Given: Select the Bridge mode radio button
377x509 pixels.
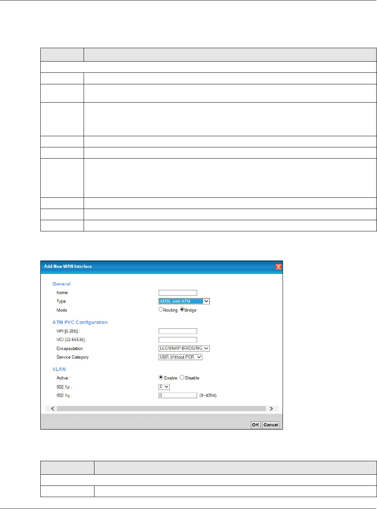Looking at the screenshot, I should coord(182,309).
